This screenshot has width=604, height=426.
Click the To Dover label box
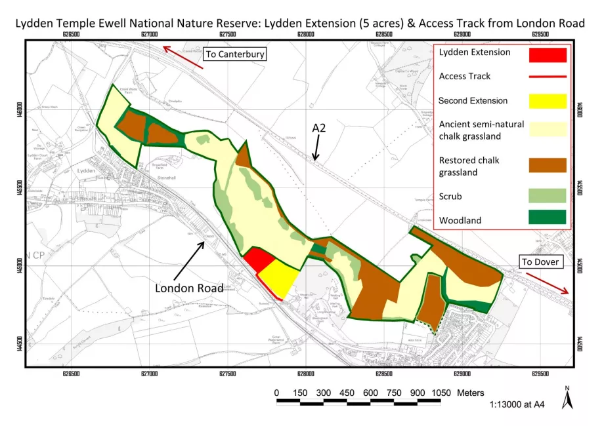click(x=541, y=261)
